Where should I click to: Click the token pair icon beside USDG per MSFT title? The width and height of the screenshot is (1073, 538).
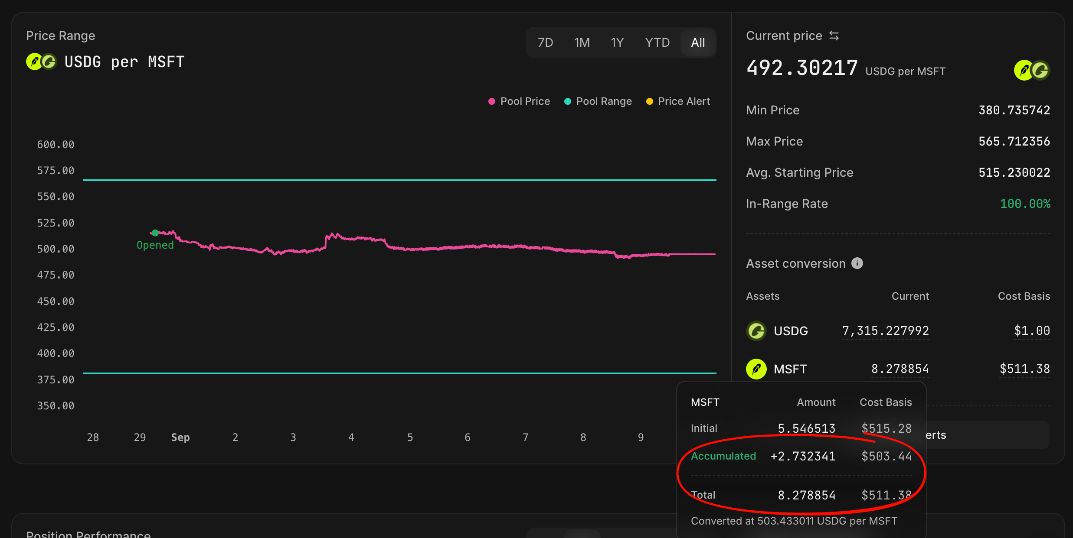click(42, 62)
